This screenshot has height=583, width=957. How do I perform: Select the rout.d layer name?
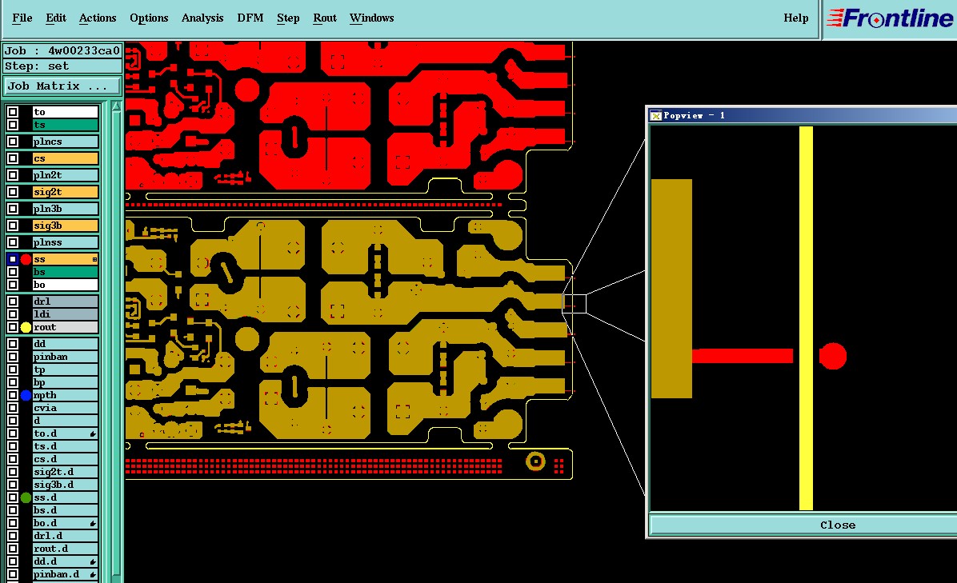tap(66, 549)
